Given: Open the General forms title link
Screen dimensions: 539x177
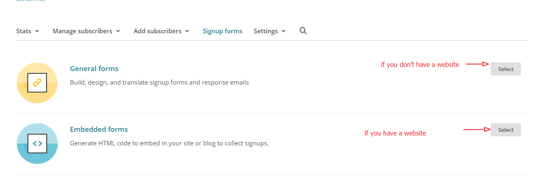Looking at the screenshot, I should 94,69.
